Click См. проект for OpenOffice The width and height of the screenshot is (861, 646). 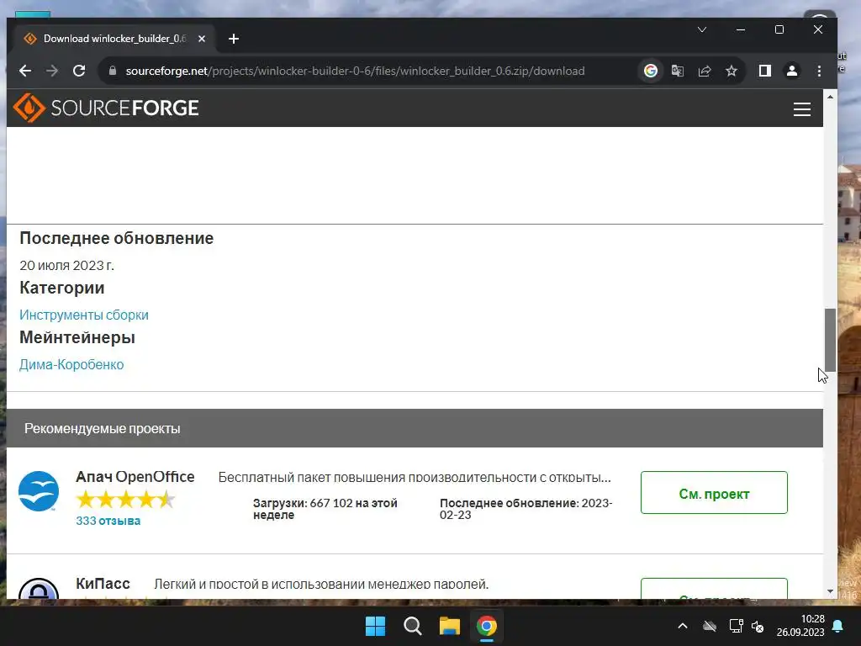tap(714, 493)
